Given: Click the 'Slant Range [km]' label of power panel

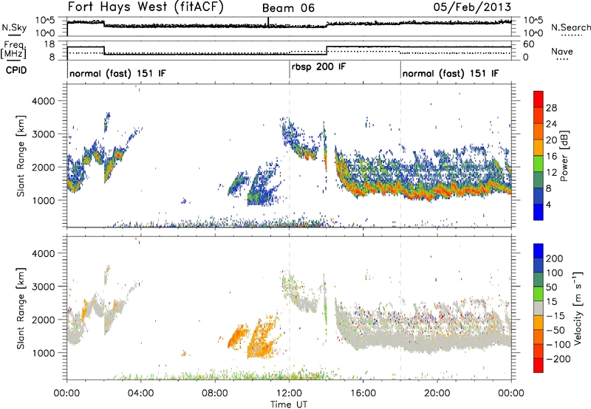Looking at the screenshot, I should (21, 156).
